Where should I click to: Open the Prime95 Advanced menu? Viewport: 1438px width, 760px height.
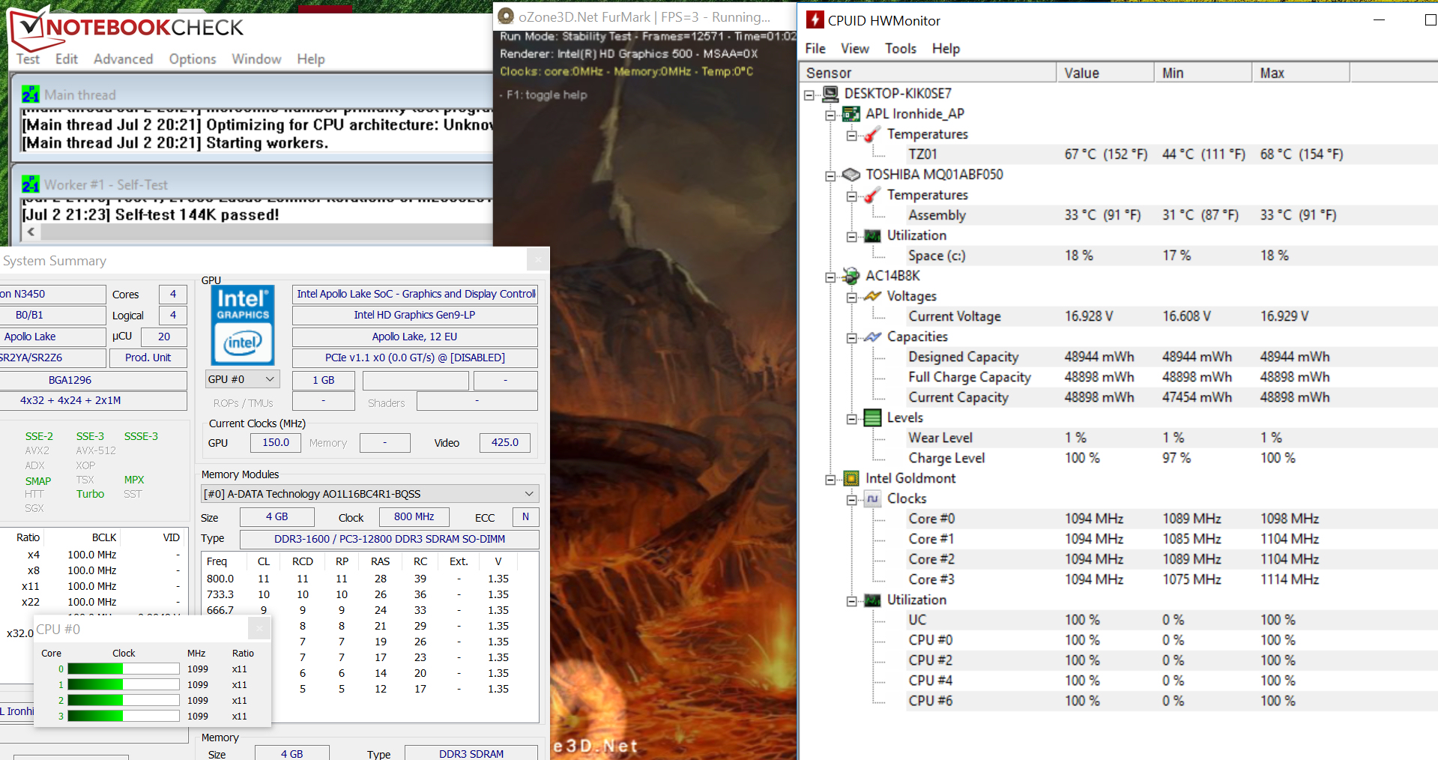click(x=123, y=58)
